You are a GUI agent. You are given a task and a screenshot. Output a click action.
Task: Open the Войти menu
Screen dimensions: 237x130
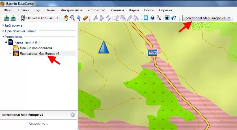pos(149,10)
